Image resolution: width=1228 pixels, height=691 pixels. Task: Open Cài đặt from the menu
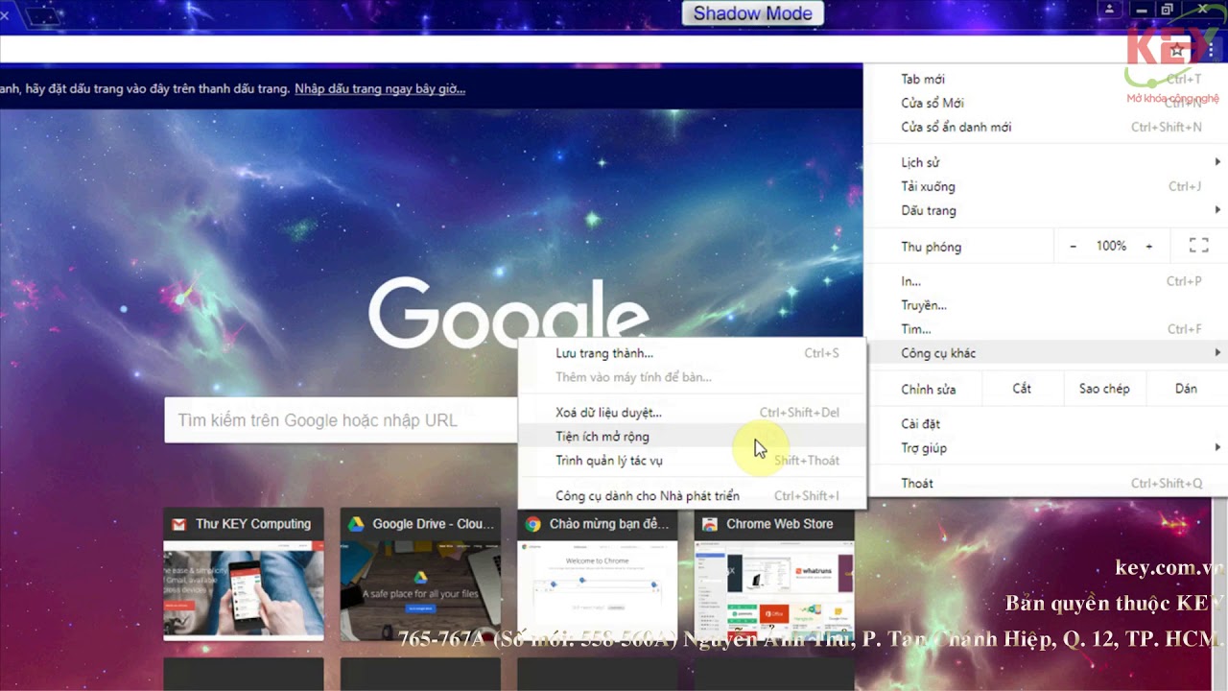(1046, 423)
